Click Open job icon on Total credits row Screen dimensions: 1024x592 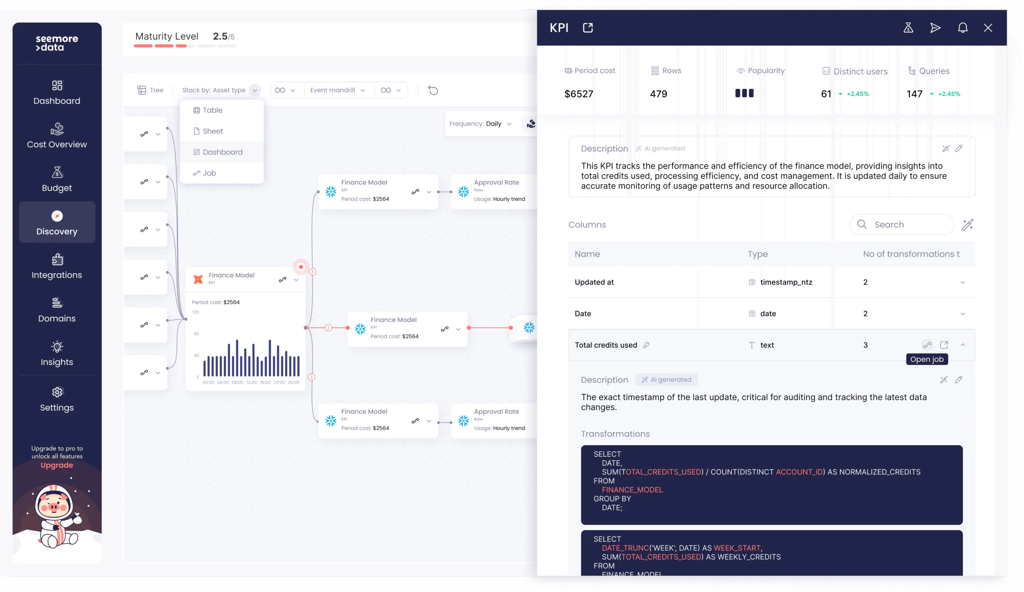[x=944, y=345]
